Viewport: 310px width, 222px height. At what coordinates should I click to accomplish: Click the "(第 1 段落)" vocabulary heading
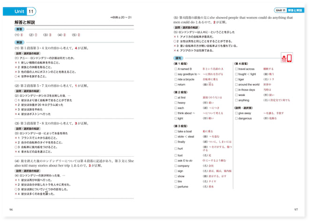click(181, 64)
